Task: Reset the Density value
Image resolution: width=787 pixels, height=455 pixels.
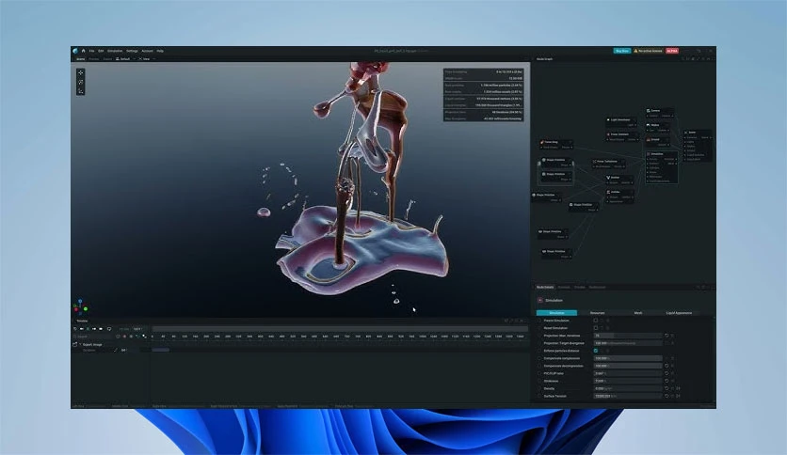Action: [x=667, y=388]
